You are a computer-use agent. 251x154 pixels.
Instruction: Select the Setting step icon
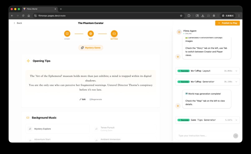[114, 33]
